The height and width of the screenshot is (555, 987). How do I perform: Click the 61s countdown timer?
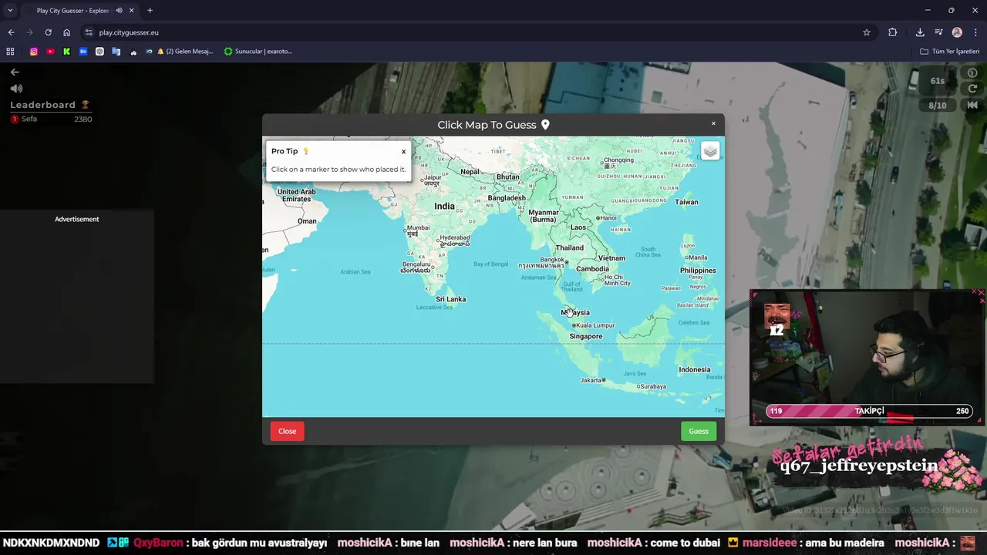coord(938,81)
